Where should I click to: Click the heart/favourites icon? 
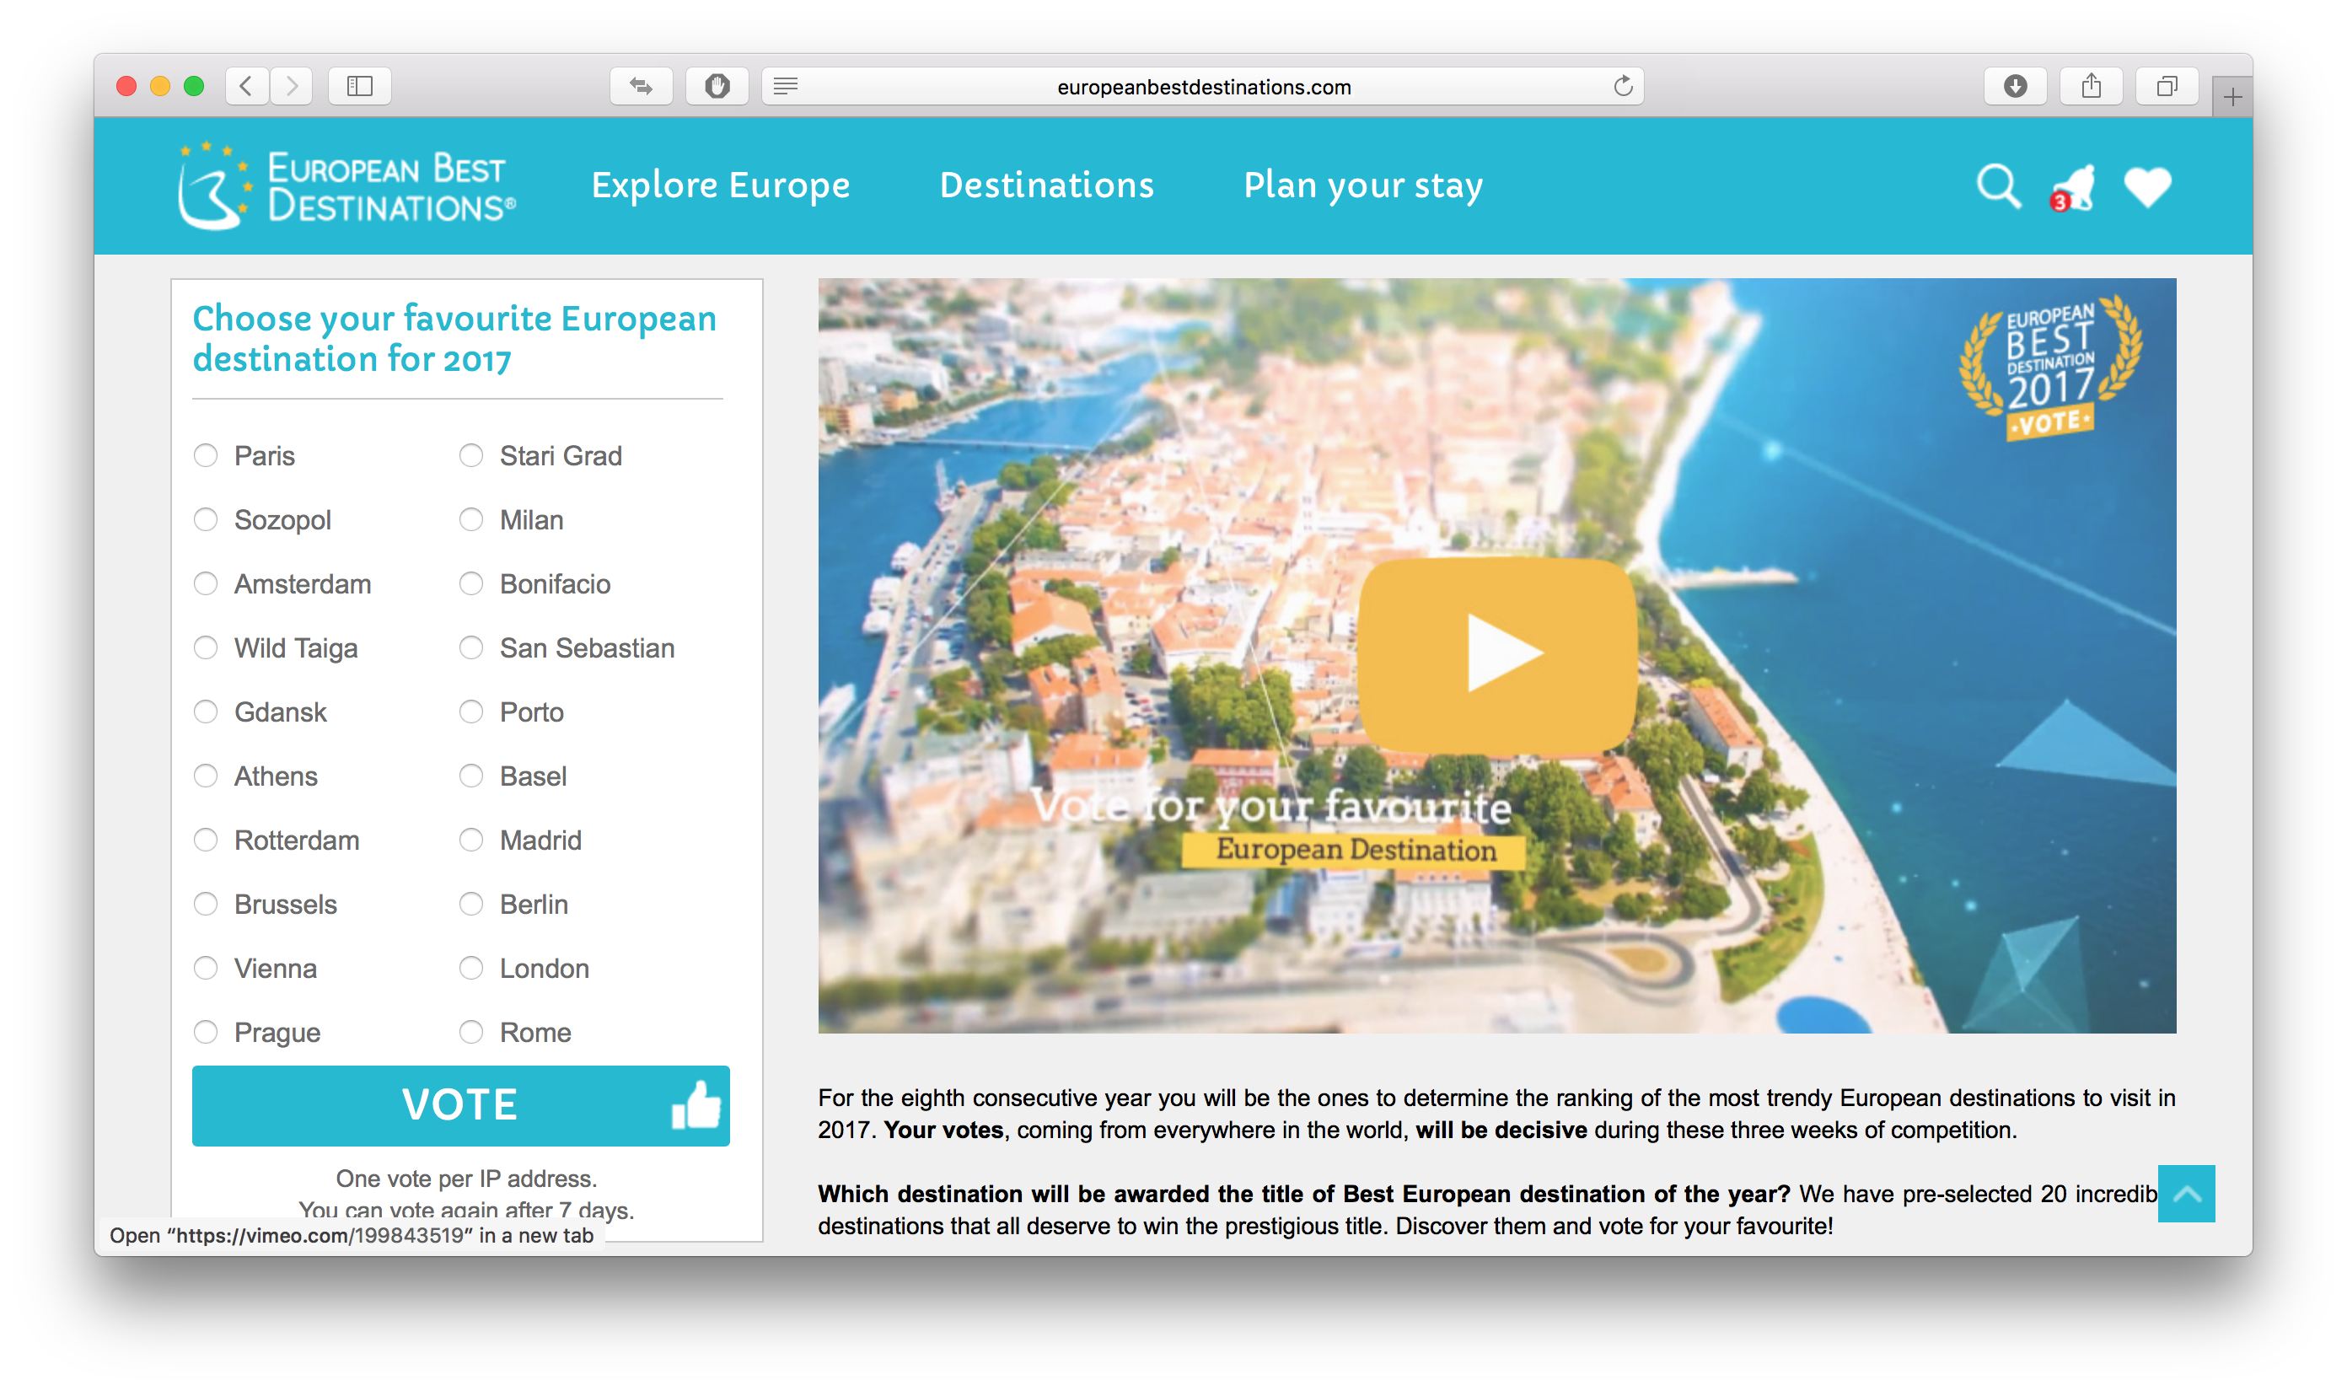click(x=2150, y=184)
